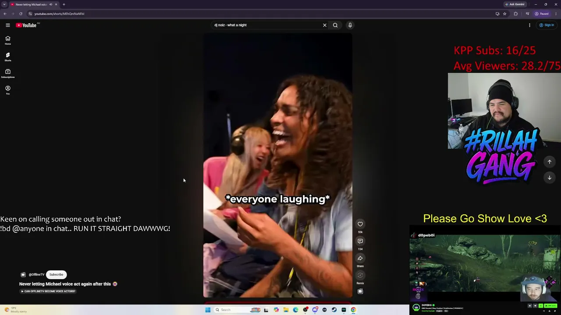Viewport: 561px width, 315px height.
Task: Click the browser back arrow
Action: tap(5, 14)
